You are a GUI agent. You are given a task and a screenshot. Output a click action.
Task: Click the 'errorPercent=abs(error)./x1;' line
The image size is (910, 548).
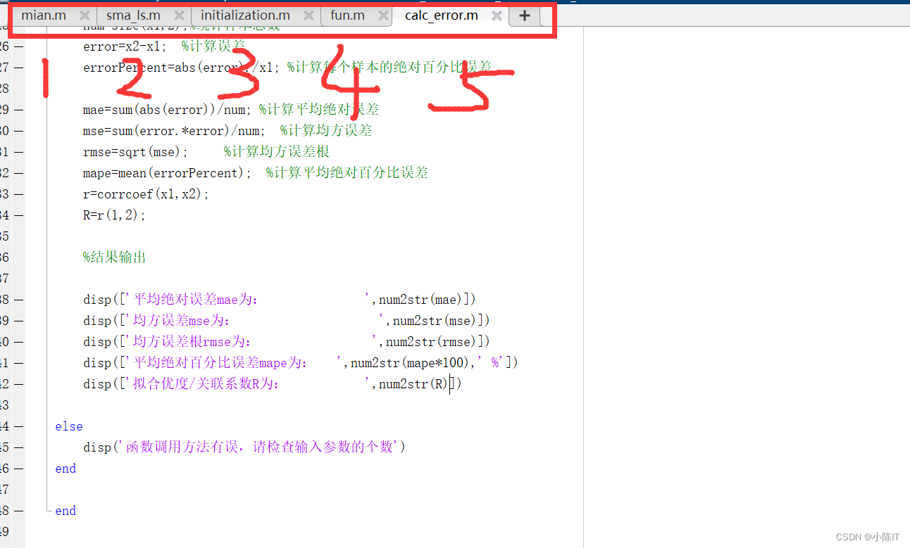click(x=182, y=68)
